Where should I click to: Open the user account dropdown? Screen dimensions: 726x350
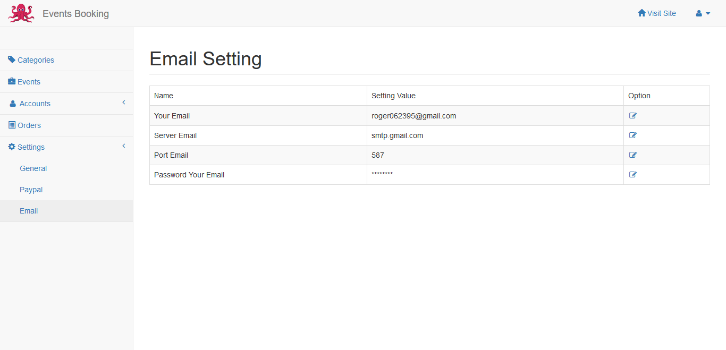[703, 14]
